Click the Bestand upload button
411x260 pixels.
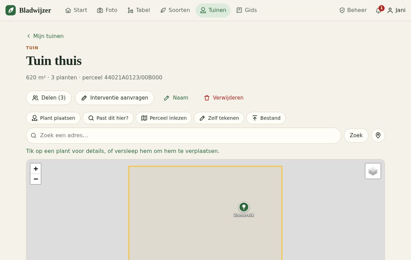tap(266, 118)
